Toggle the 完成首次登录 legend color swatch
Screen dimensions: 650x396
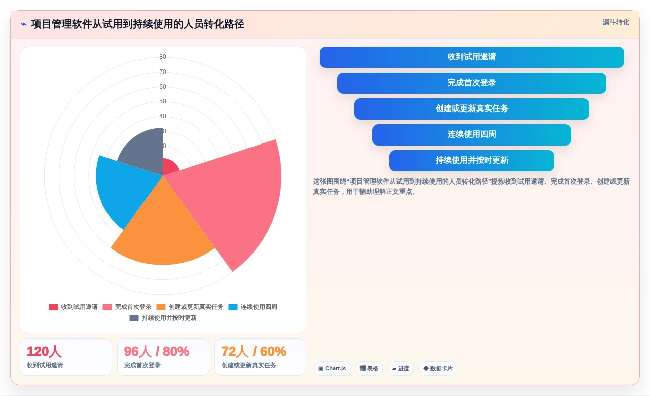click(107, 307)
